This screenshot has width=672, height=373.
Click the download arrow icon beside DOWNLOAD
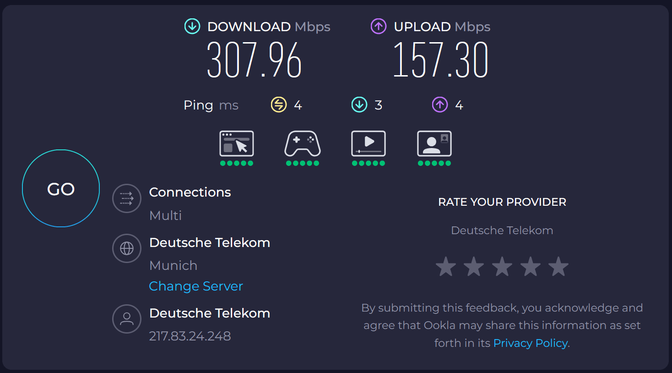[x=192, y=27]
